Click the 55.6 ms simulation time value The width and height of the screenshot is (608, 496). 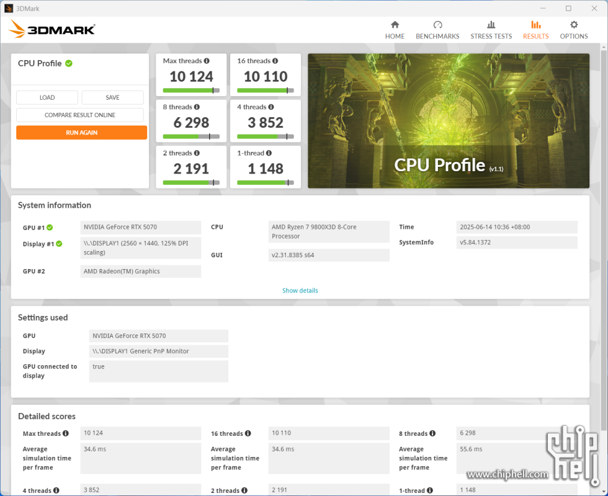click(x=517, y=458)
